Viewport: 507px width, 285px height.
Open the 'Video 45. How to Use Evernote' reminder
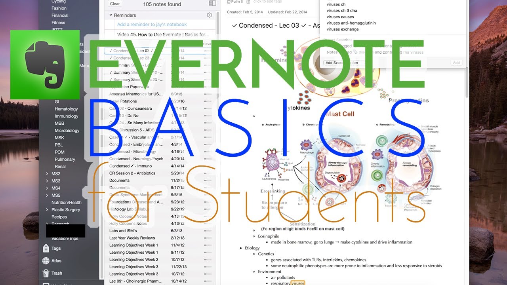tap(163, 34)
